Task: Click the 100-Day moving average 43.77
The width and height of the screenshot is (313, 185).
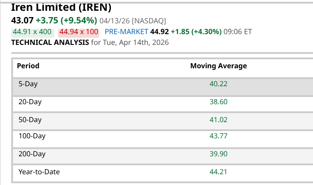Action: [x=218, y=136]
